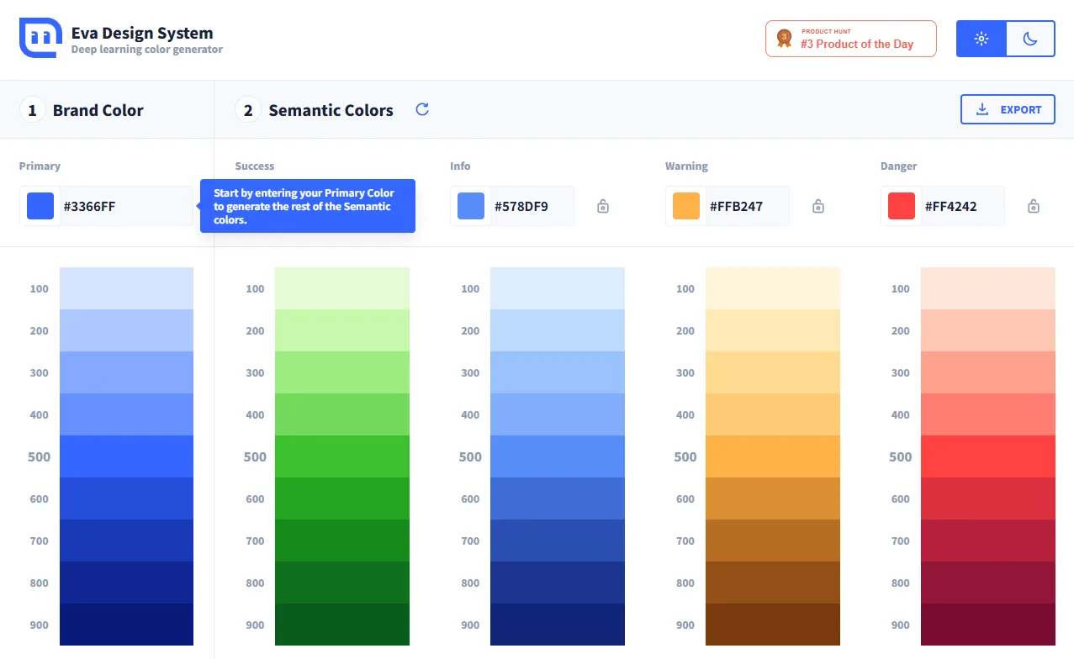Select the Brand Color step heading
The image size is (1074, 659).
pyautogui.click(x=98, y=110)
